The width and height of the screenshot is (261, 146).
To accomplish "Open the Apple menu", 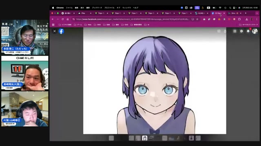I will coord(53,8).
